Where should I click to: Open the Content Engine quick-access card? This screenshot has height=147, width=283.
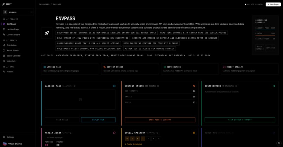click(130, 69)
